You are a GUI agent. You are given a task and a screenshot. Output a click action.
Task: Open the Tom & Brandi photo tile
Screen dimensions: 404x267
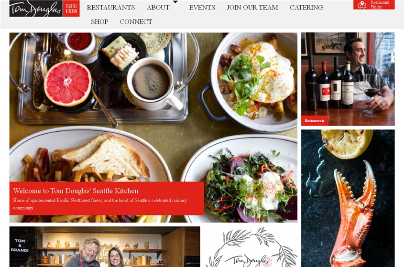(105, 246)
